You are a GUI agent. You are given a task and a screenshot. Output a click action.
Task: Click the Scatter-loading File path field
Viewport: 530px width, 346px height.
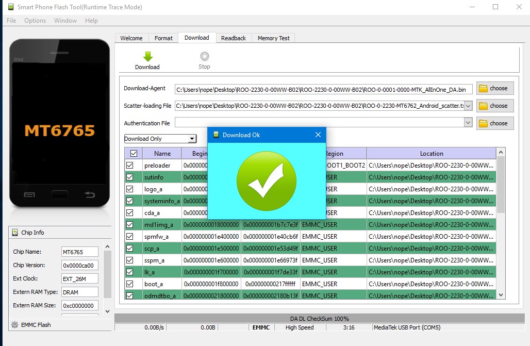(x=320, y=106)
